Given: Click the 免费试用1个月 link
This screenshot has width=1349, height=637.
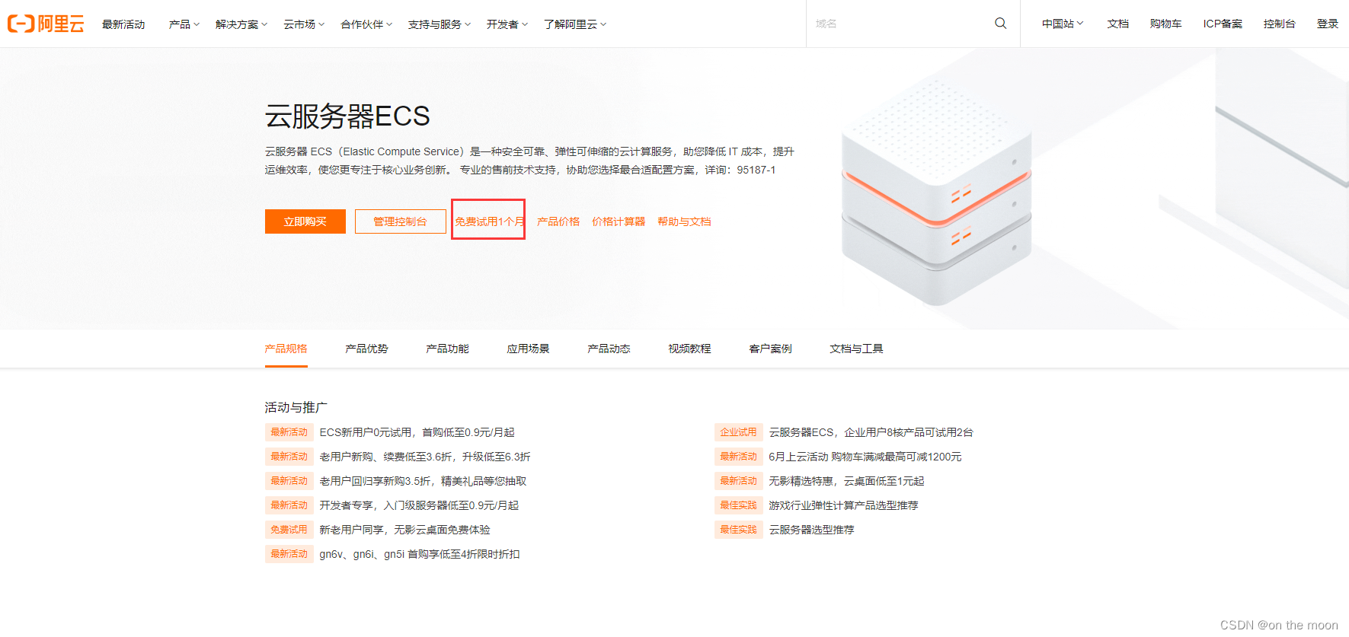Looking at the screenshot, I should pos(489,221).
